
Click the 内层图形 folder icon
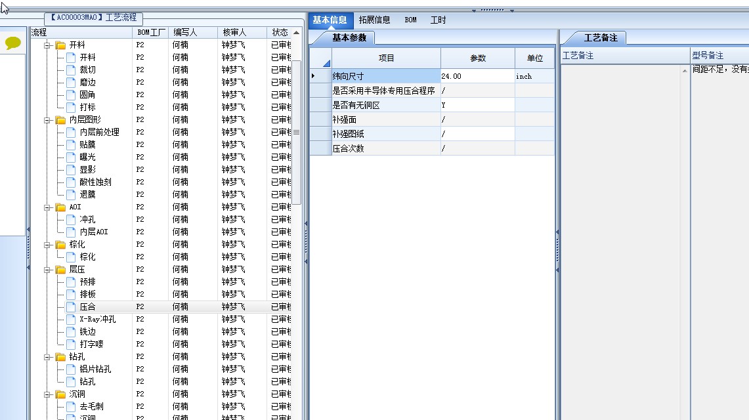coord(60,120)
